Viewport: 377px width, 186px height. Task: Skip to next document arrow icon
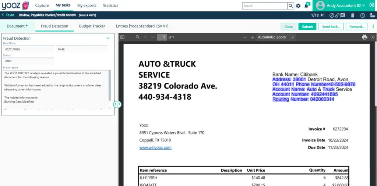tap(323, 15)
